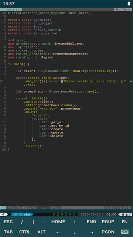Tap the keyboard toggle icon
133x237 pixels.
click(x=125, y=232)
